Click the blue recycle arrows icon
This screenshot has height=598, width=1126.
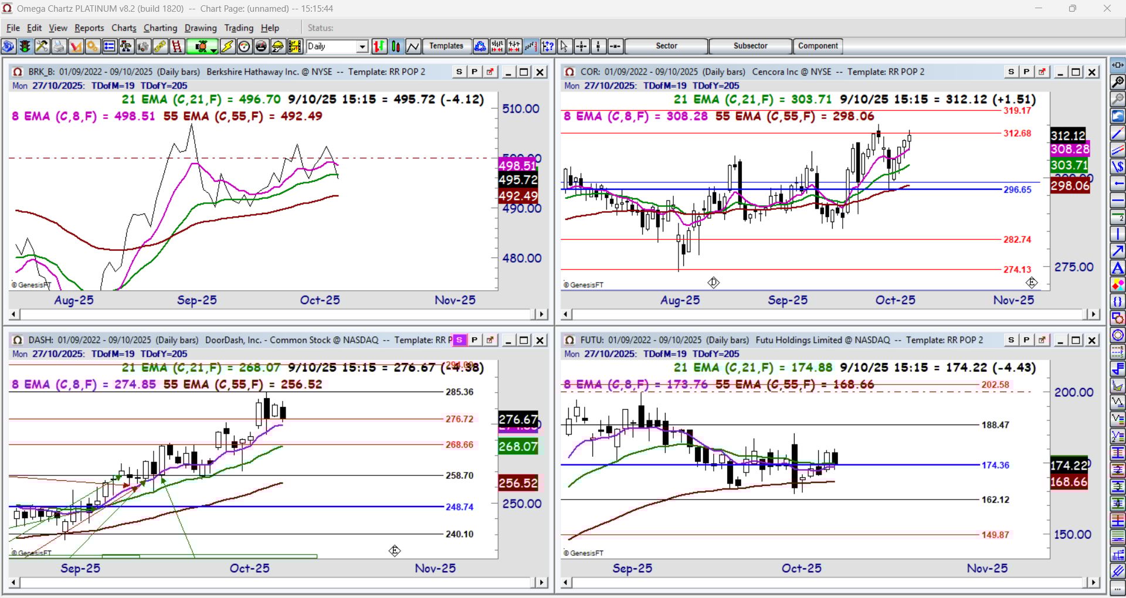pyautogui.click(x=480, y=46)
